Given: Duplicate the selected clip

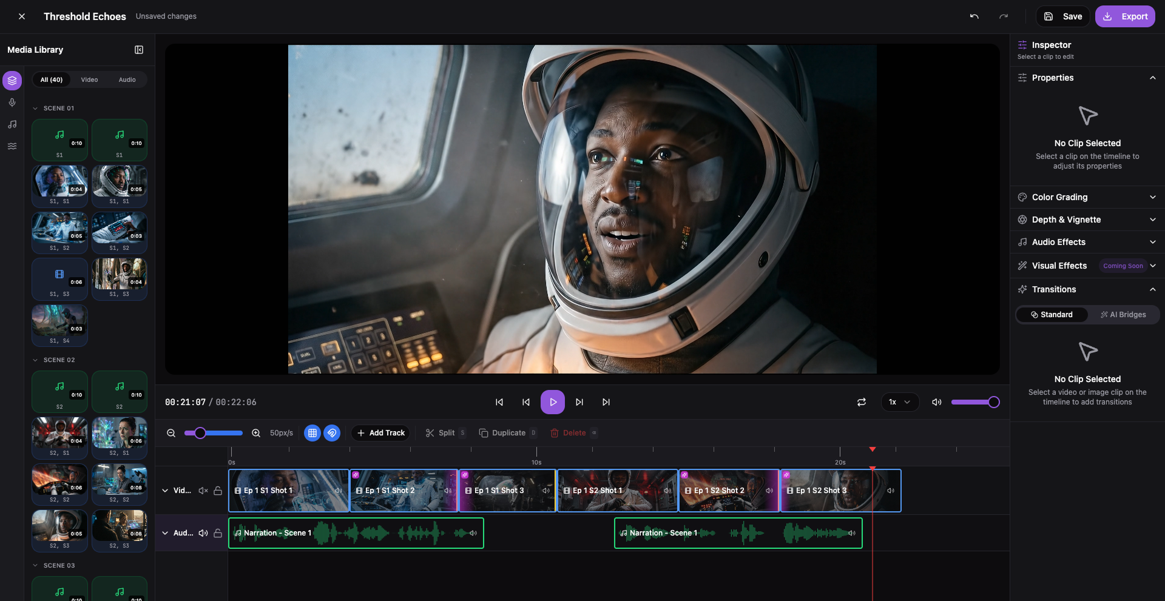Looking at the screenshot, I should tap(507, 432).
